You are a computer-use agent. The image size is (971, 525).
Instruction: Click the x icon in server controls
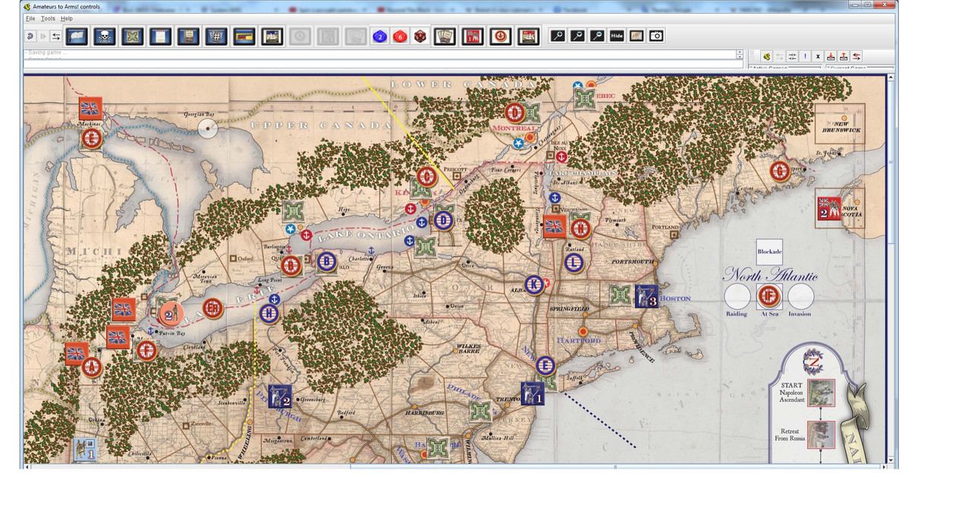pos(818,56)
